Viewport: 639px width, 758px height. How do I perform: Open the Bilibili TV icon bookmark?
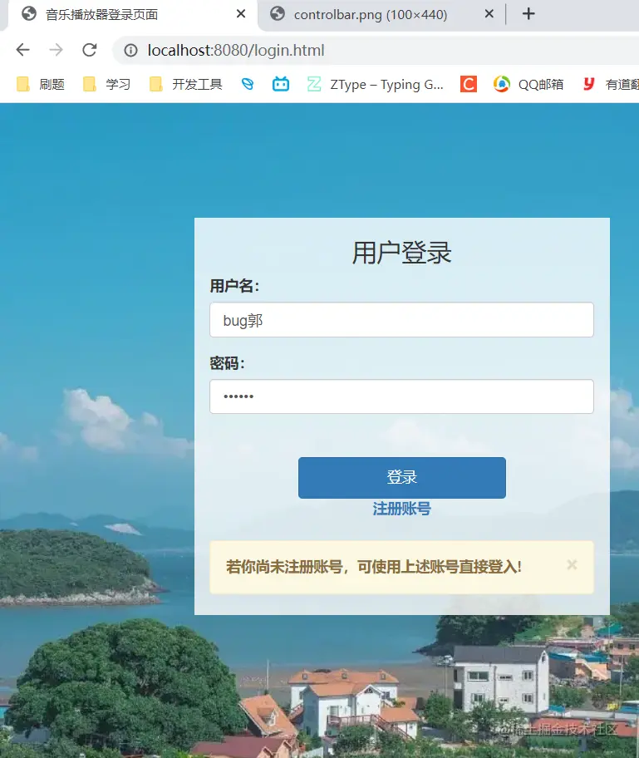coord(281,84)
